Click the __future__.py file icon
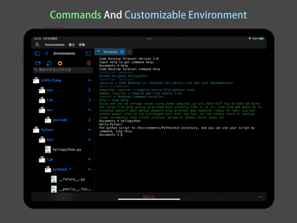 point(54,179)
